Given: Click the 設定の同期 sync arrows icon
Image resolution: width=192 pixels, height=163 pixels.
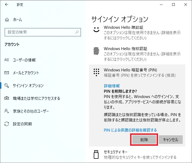Looking at the screenshot, I should [x=7, y=124].
